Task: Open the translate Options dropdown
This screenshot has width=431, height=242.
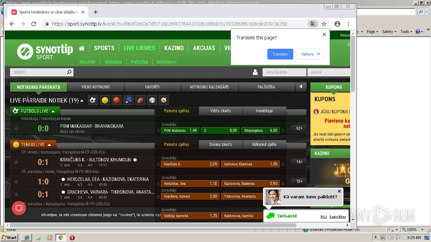Action: 310,54
